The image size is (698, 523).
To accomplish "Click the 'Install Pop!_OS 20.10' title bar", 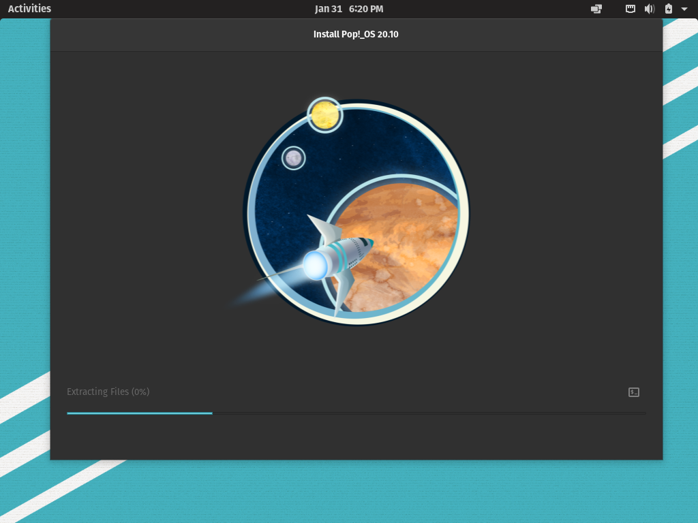I will pyautogui.click(x=356, y=34).
